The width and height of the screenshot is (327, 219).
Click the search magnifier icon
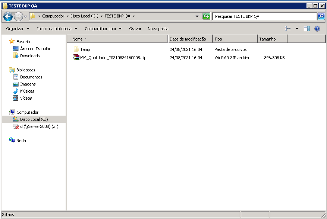321,16
